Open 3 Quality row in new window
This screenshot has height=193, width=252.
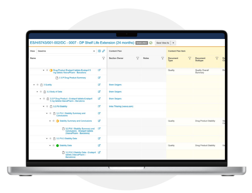pyautogui.click(x=99, y=85)
